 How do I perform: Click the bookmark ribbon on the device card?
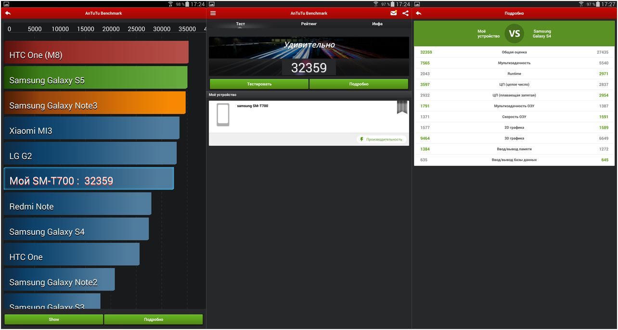[x=402, y=107]
